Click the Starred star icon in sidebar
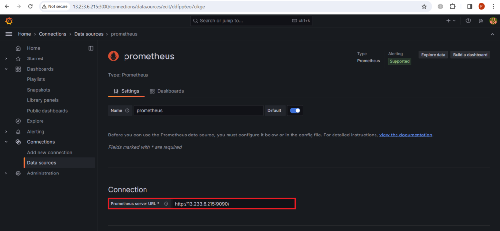Image resolution: width=500 pixels, height=231 pixels. [x=18, y=58]
